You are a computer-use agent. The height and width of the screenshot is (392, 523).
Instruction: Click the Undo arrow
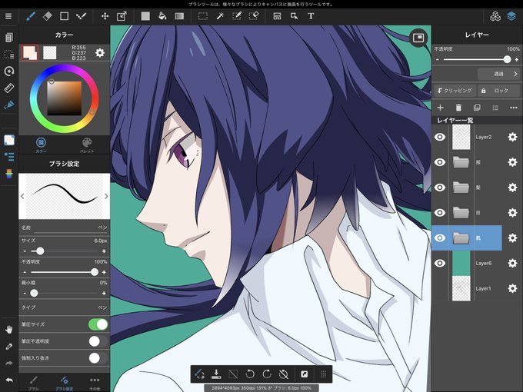pos(9,380)
